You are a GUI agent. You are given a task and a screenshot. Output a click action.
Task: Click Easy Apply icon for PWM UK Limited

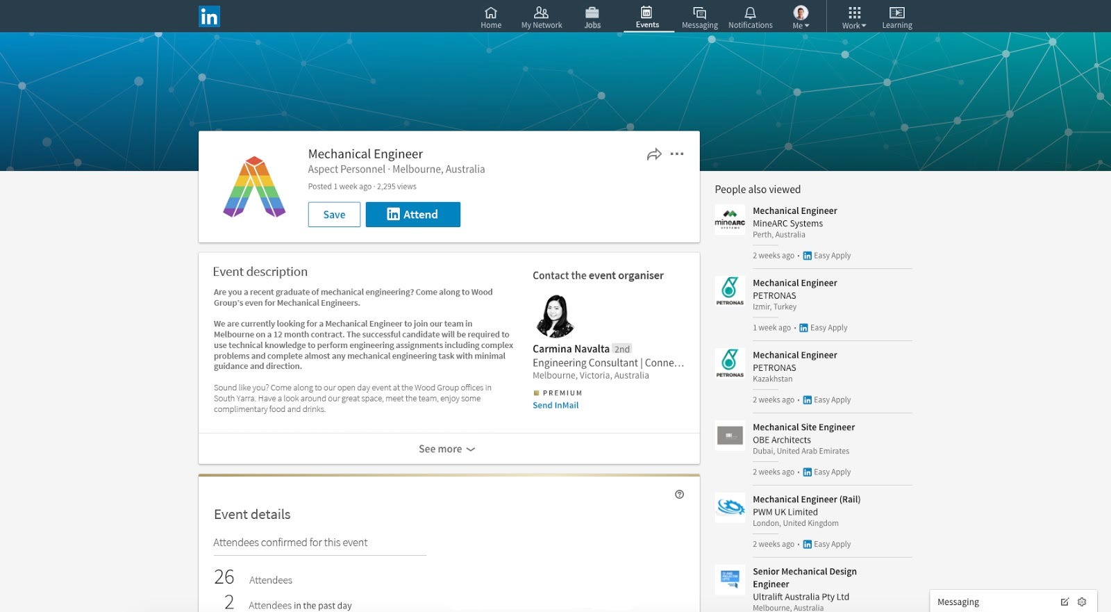coord(808,545)
